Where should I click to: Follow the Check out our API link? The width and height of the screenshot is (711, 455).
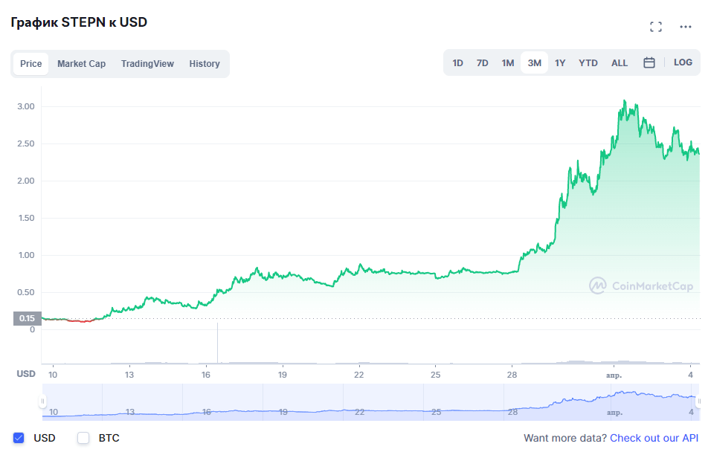[655, 438]
